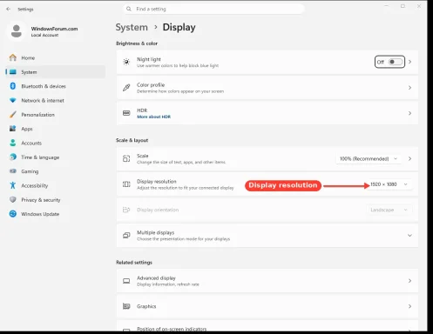This screenshot has width=433, height=334.
Task: Open Graphics settings chevron arrow
Action: pyautogui.click(x=409, y=306)
